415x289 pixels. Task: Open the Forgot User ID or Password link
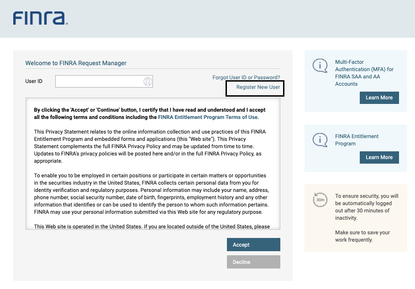246,77
